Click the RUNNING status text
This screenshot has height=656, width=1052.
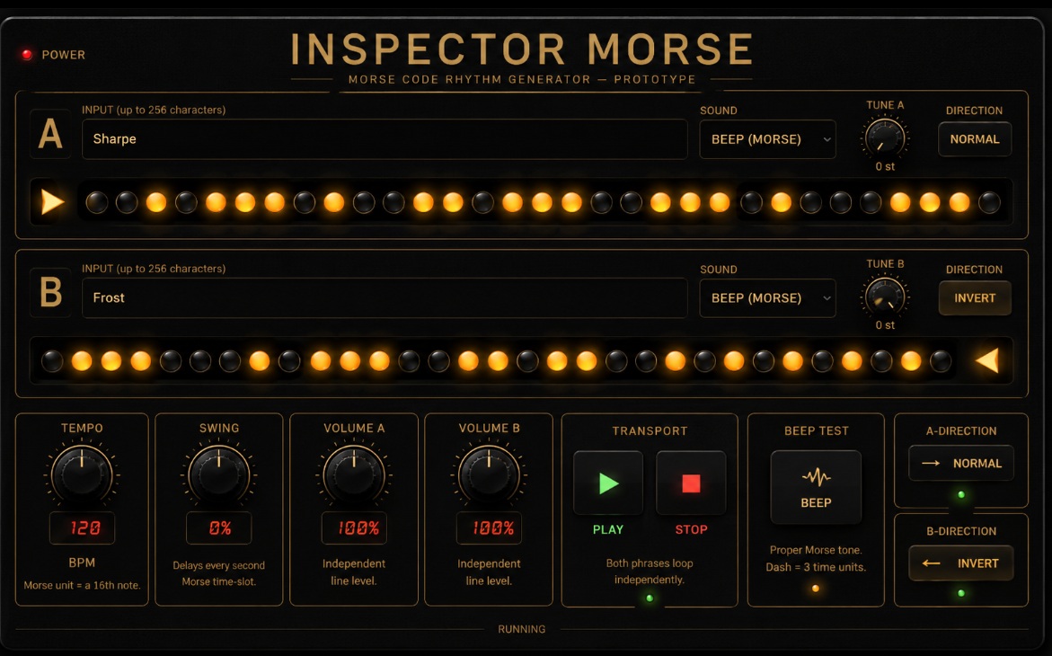pyautogui.click(x=521, y=629)
